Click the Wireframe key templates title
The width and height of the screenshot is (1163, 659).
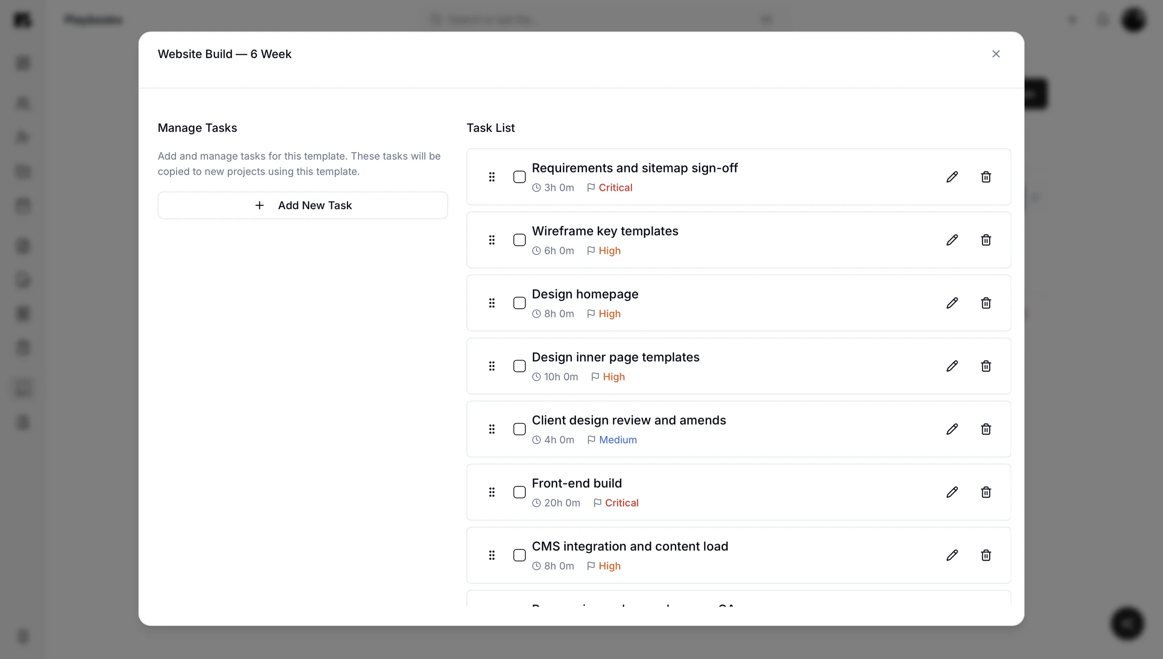tap(605, 231)
